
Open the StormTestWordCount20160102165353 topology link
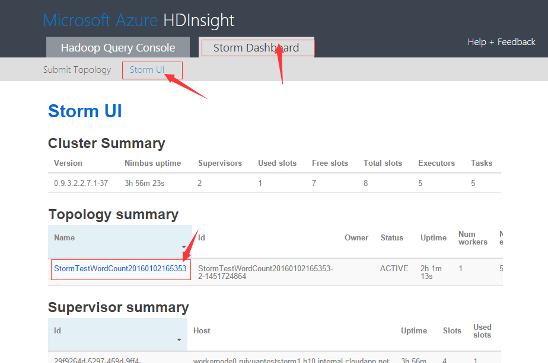coord(120,269)
